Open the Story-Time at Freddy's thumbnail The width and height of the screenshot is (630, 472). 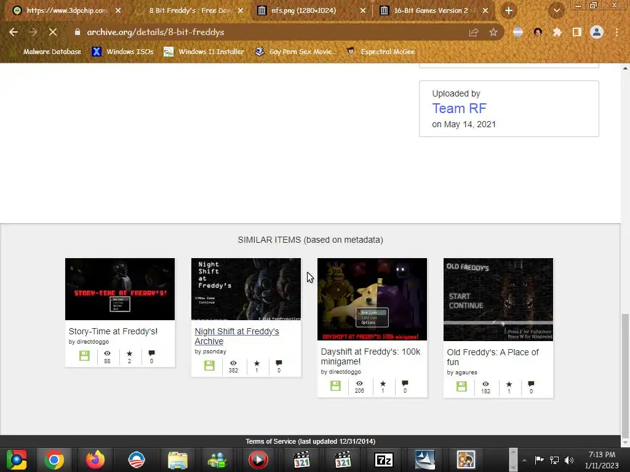120,289
